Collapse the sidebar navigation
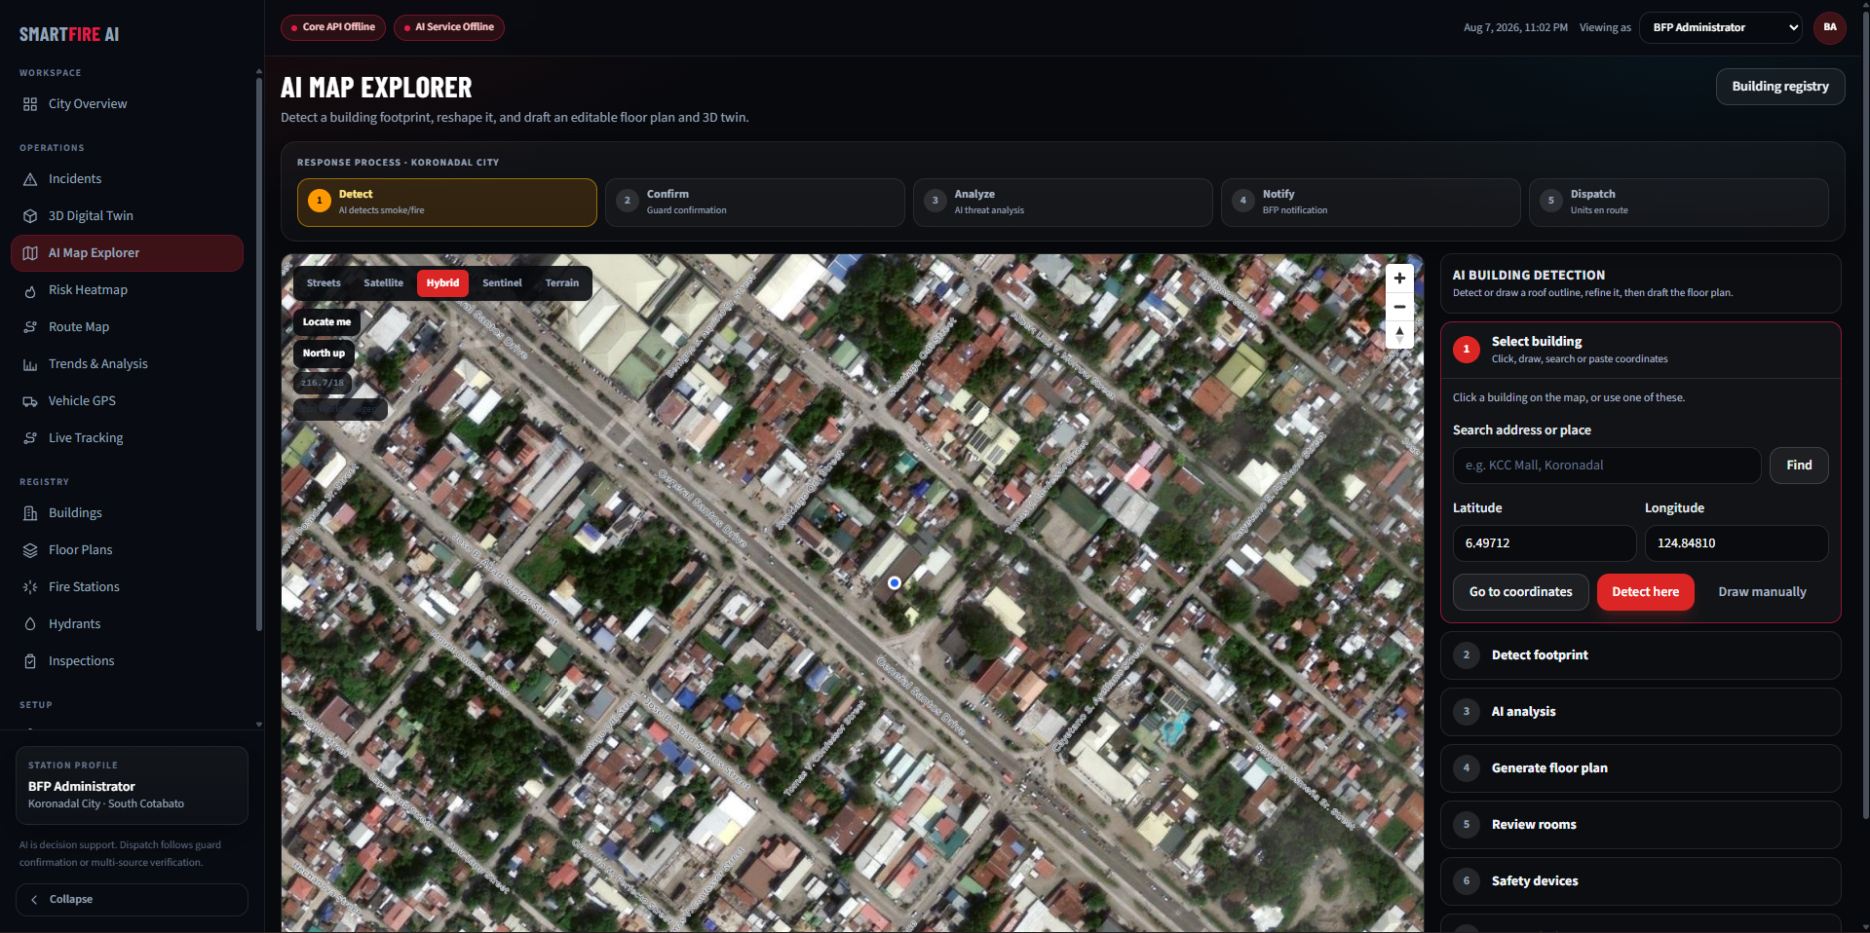 point(132,900)
